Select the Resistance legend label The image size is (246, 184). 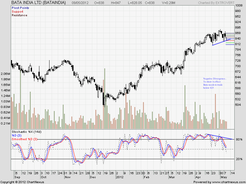pos(19,15)
